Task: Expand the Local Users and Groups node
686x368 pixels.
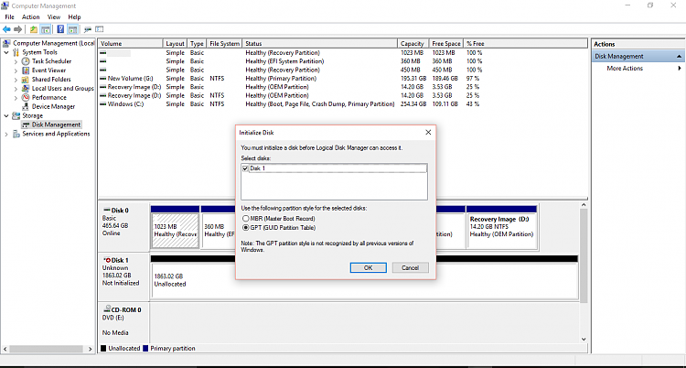Action: pos(16,89)
